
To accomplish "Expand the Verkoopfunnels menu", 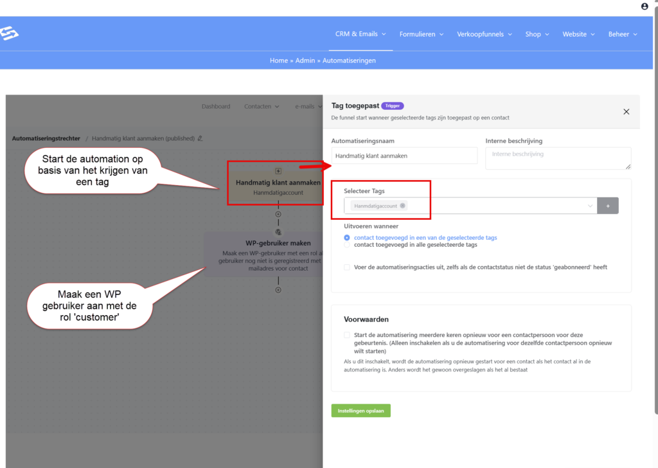I will [x=485, y=34].
